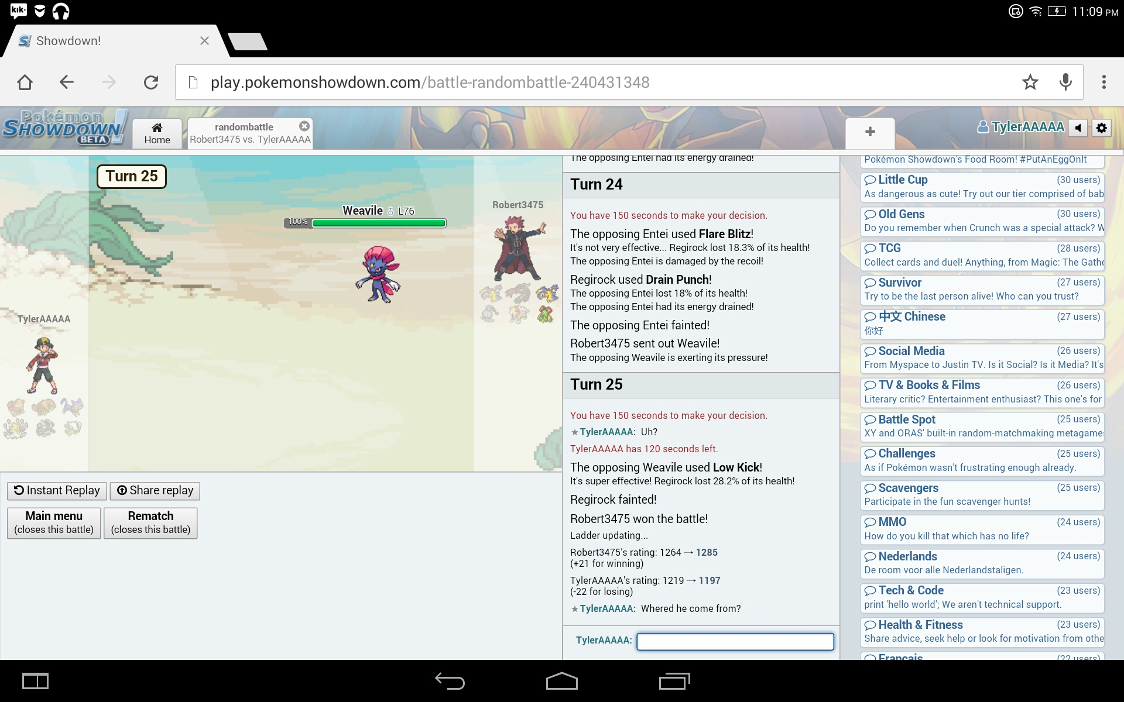Tap the Android recent apps button

(x=674, y=681)
